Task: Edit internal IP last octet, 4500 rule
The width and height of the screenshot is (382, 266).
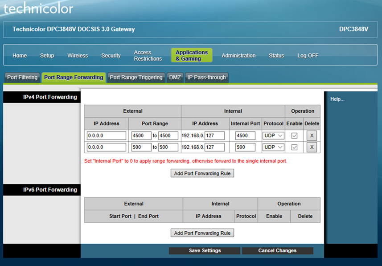Action: pyautogui.click(x=214, y=136)
